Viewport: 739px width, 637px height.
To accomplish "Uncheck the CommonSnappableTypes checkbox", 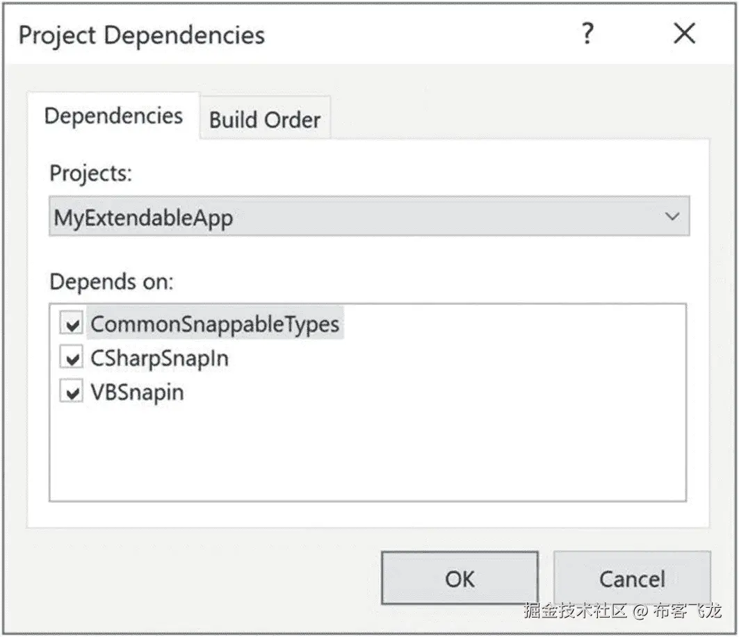I will tap(72, 324).
